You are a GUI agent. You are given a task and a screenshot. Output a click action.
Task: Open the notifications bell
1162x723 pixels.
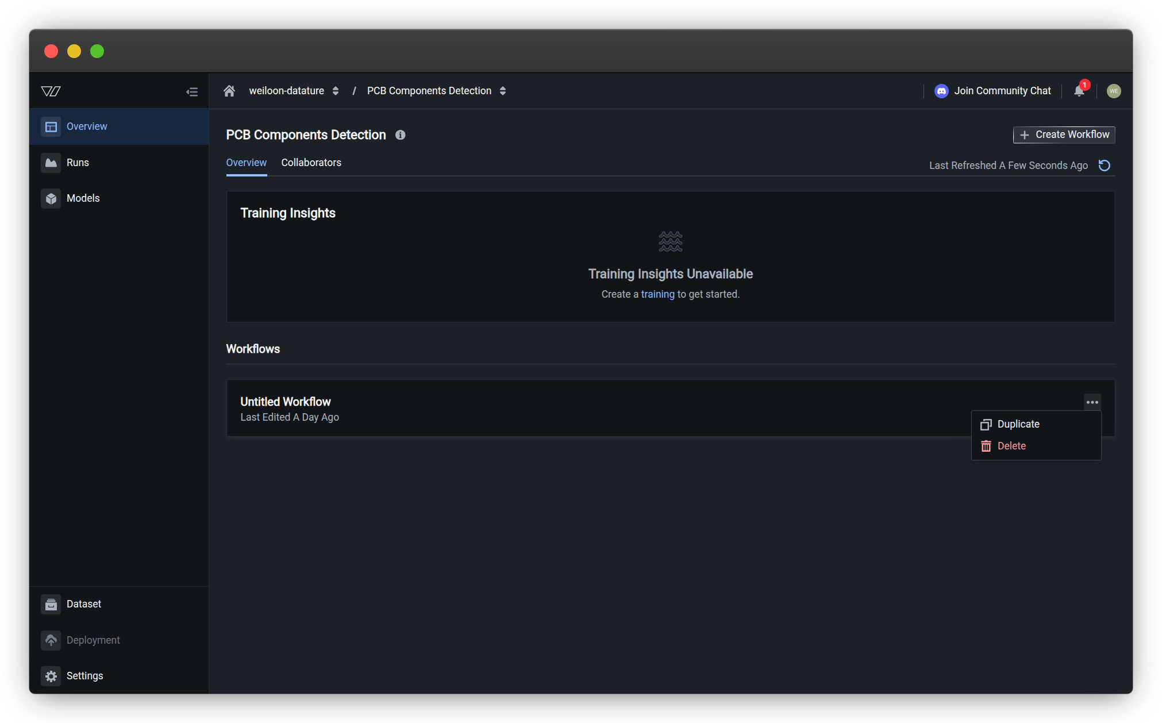1079,91
